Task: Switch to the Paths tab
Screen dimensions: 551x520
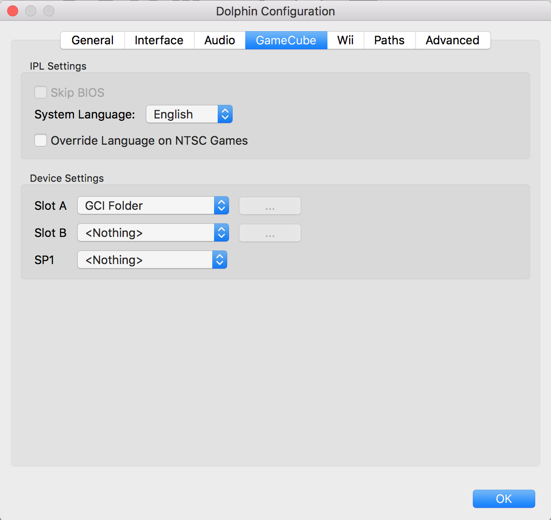Action: coord(389,40)
